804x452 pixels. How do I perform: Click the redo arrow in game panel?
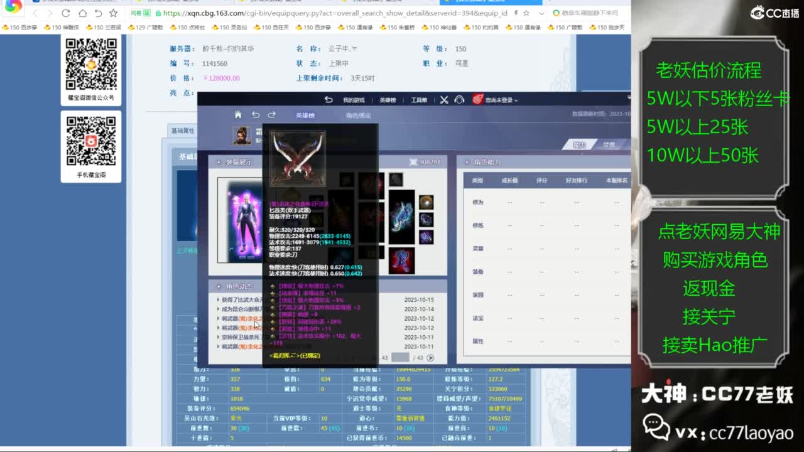coord(272,115)
